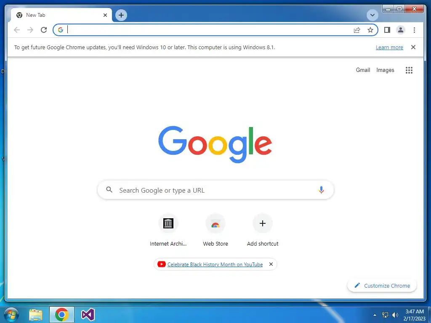Dismiss the YouTube promo
Screen dimensions: 431x323
tap(271, 264)
